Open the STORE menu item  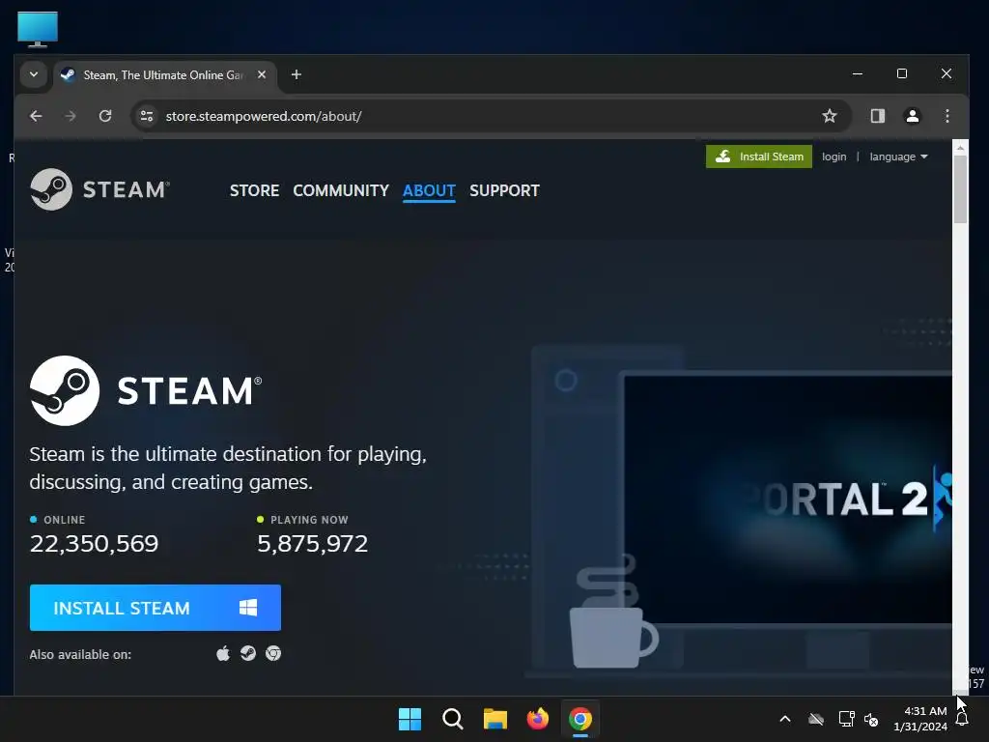coord(254,190)
